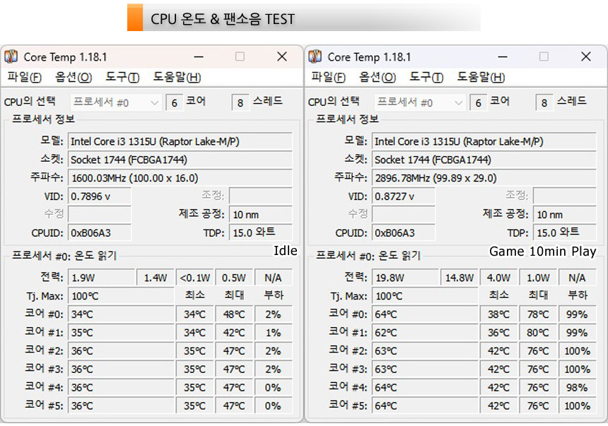The height and width of the screenshot is (426, 608).
Task: Click the Core Temp app icon in left window
Action: (x=11, y=57)
